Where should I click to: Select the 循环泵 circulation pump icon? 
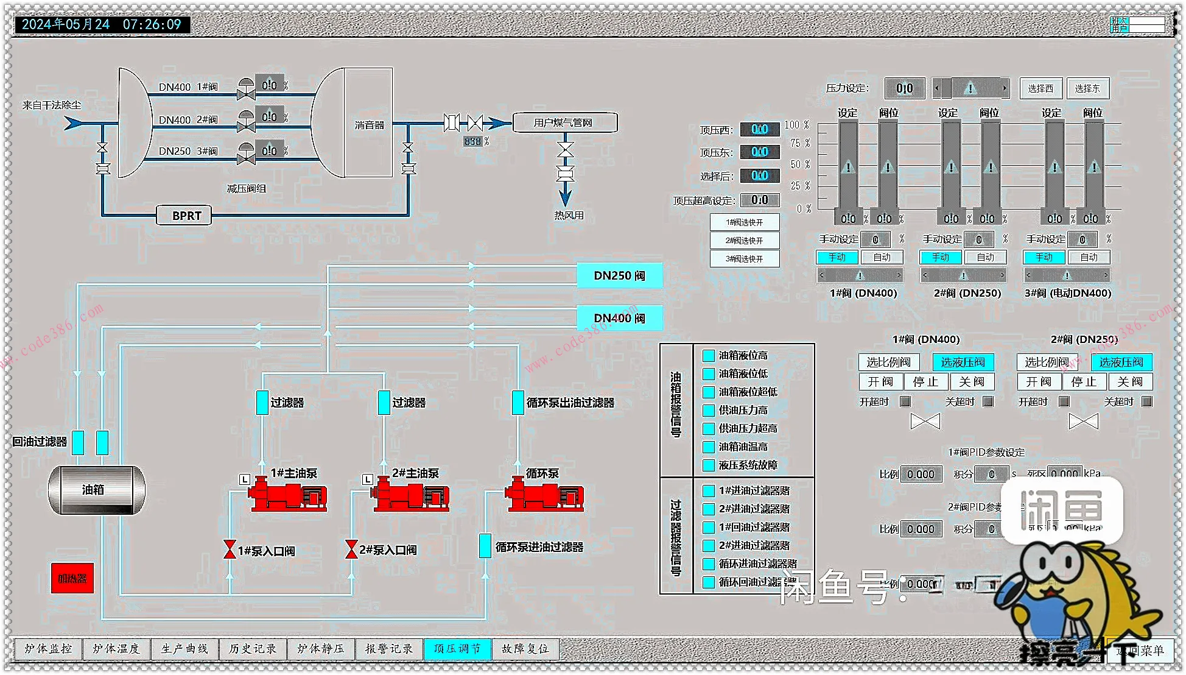point(544,495)
